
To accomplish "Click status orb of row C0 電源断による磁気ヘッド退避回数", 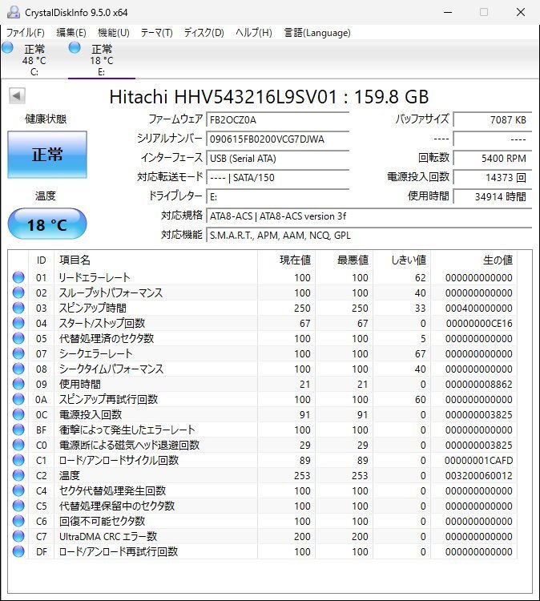I will coord(18,445).
